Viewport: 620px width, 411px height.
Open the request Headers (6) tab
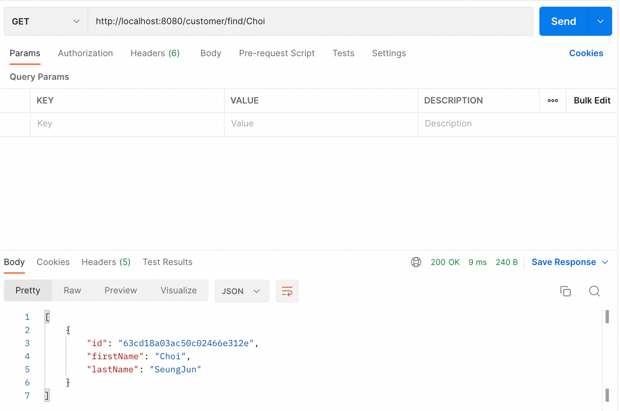[x=155, y=53]
